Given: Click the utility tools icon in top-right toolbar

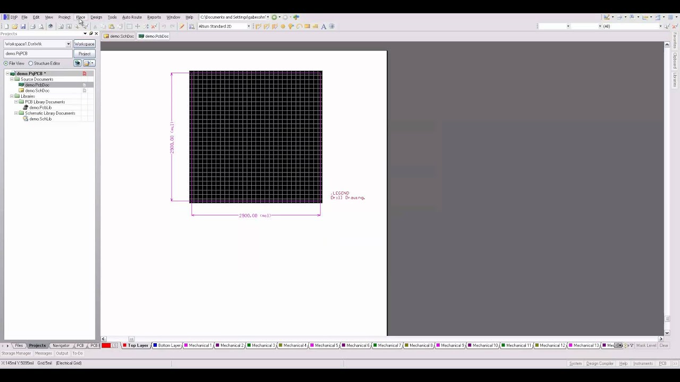Looking at the screenshot, I should pyautogui.click(x=607, y=17).
